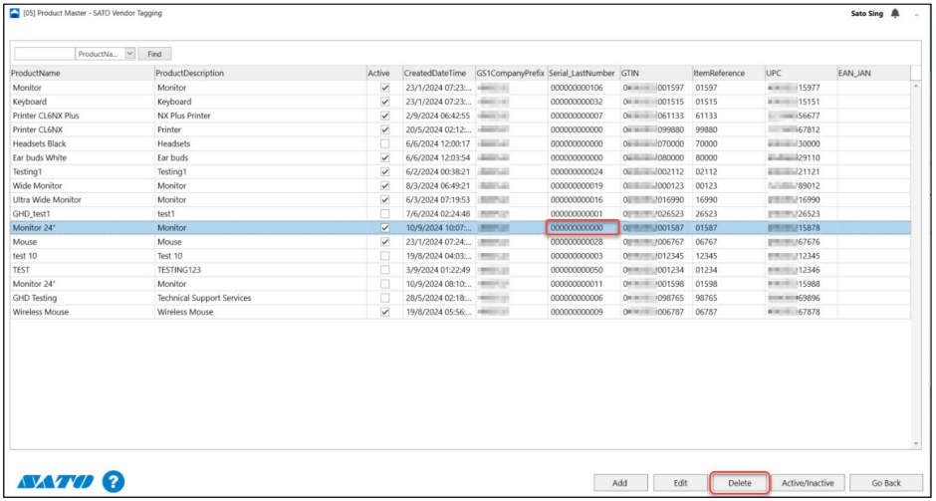Click the notification bell icon
The height and width of the screenshot is (501, 936).
(x=894, y=13)
